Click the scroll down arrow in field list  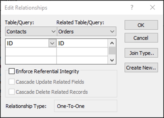tap(112, 60)
